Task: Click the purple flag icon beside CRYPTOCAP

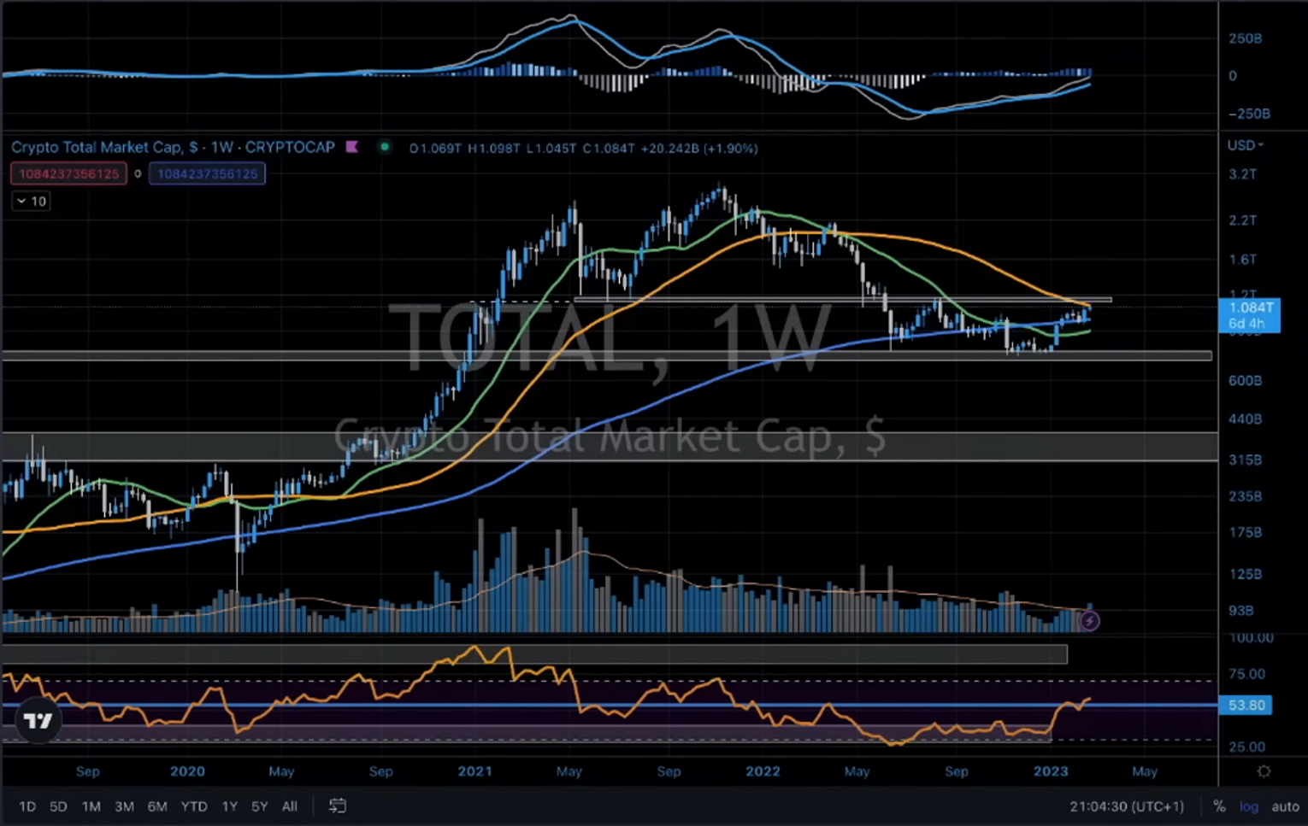Action: click(x=351, y=147)
